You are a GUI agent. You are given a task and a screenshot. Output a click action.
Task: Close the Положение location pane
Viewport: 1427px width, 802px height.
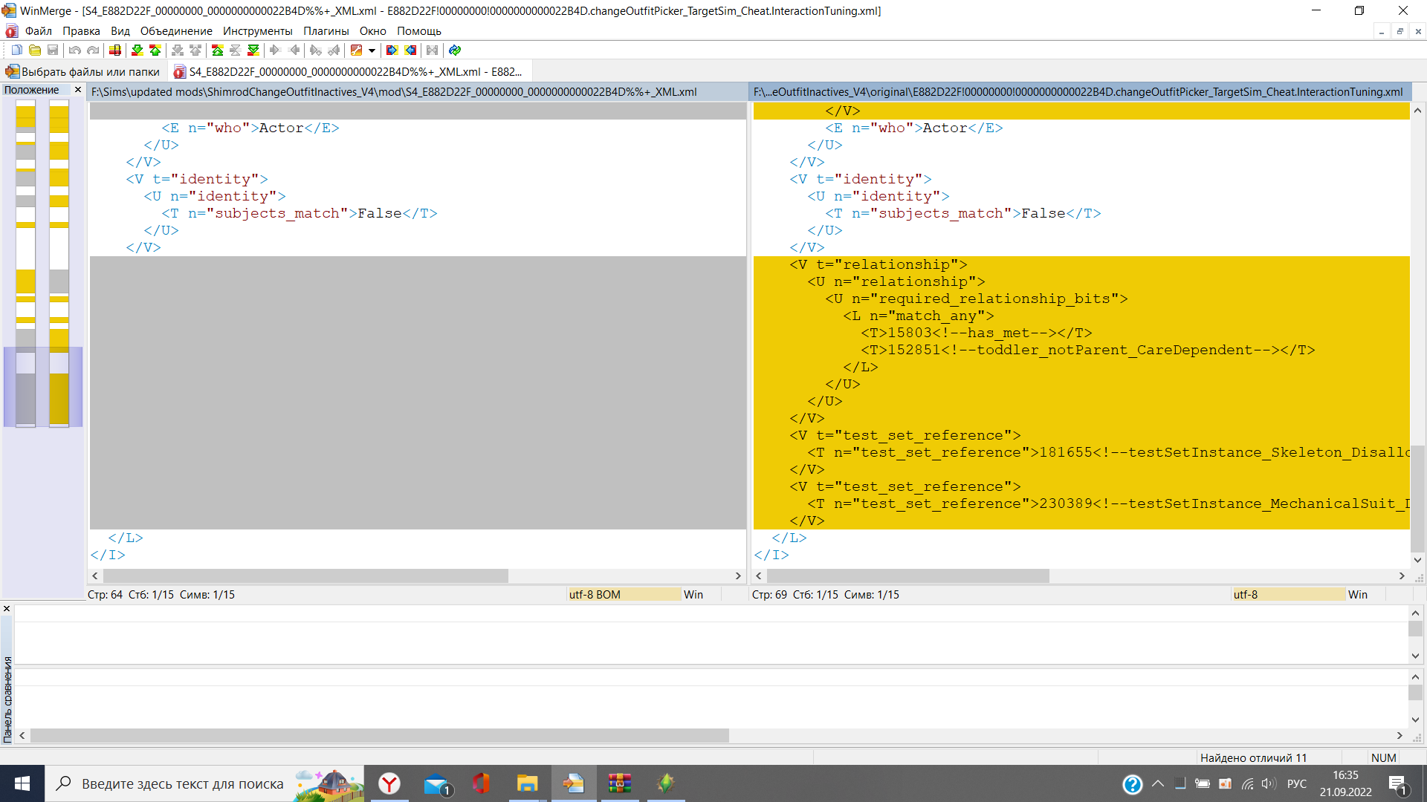[78, 90]
